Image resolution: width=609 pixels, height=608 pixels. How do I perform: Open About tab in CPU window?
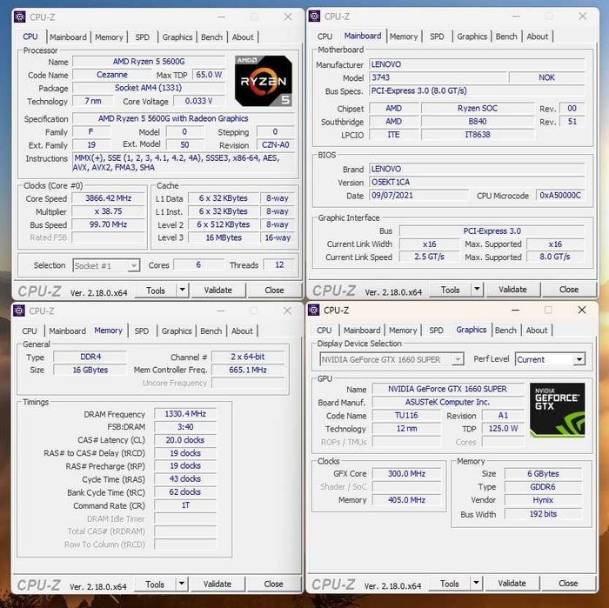[x=243, y=37]
